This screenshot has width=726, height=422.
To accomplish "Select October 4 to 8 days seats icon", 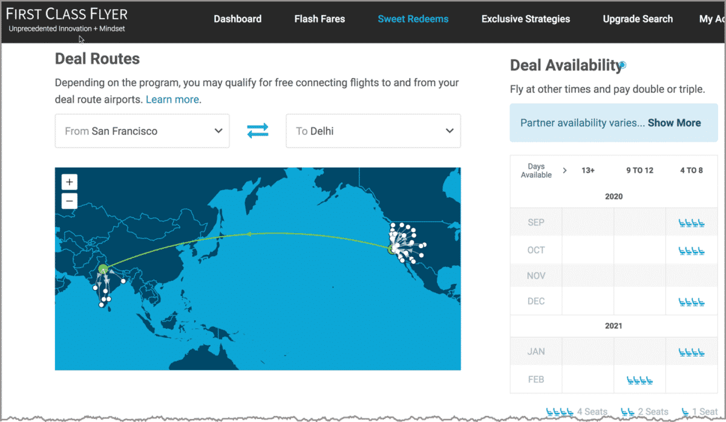I will click(x=692, y=251).
